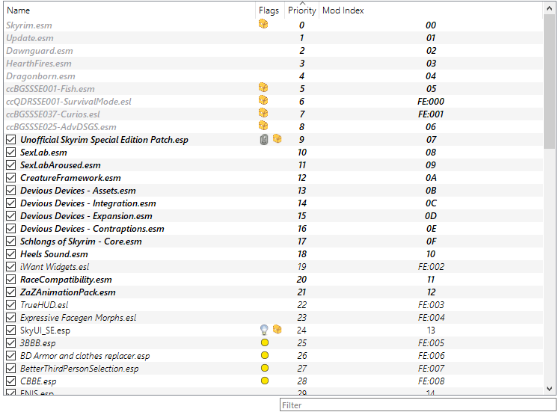Click the scrollbar down arrow
This screenshot has height=412, width=558.
point(550,389)
